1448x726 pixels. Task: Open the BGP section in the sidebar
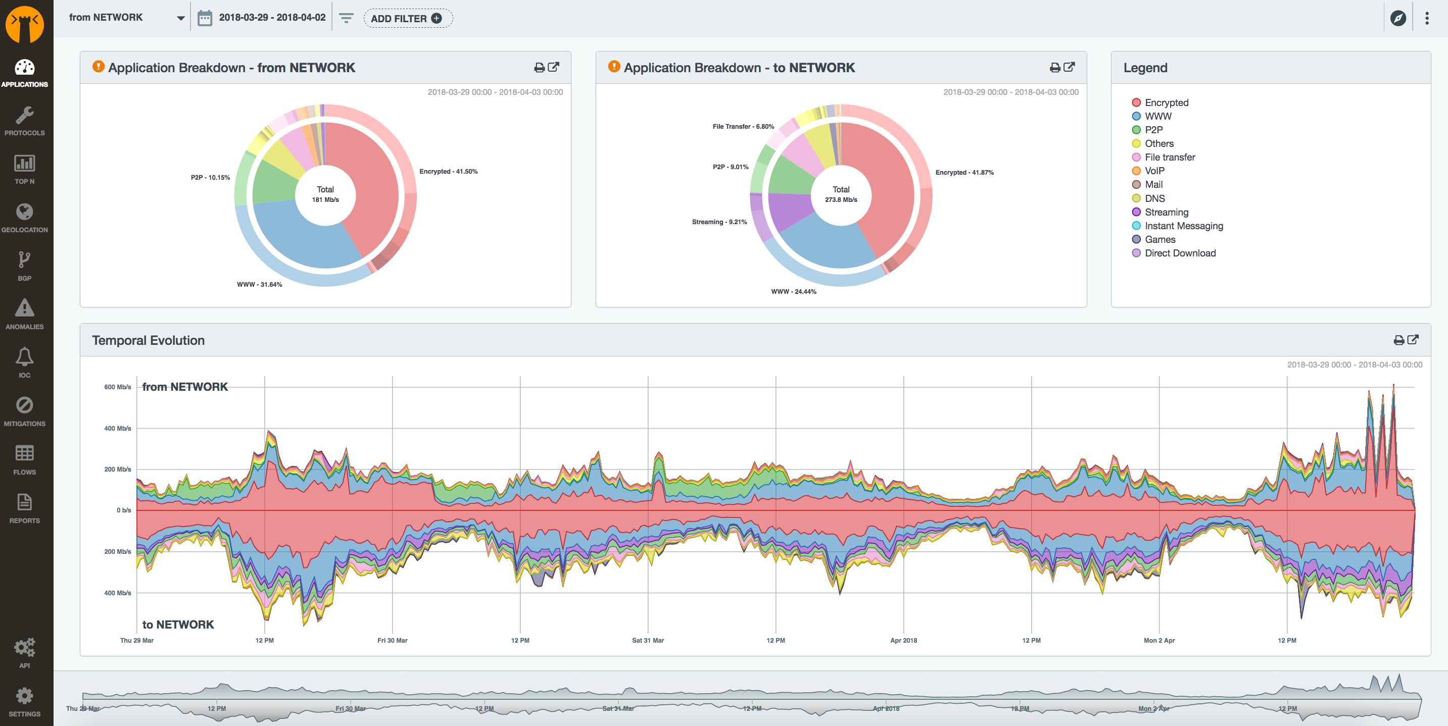pos(24,266)
